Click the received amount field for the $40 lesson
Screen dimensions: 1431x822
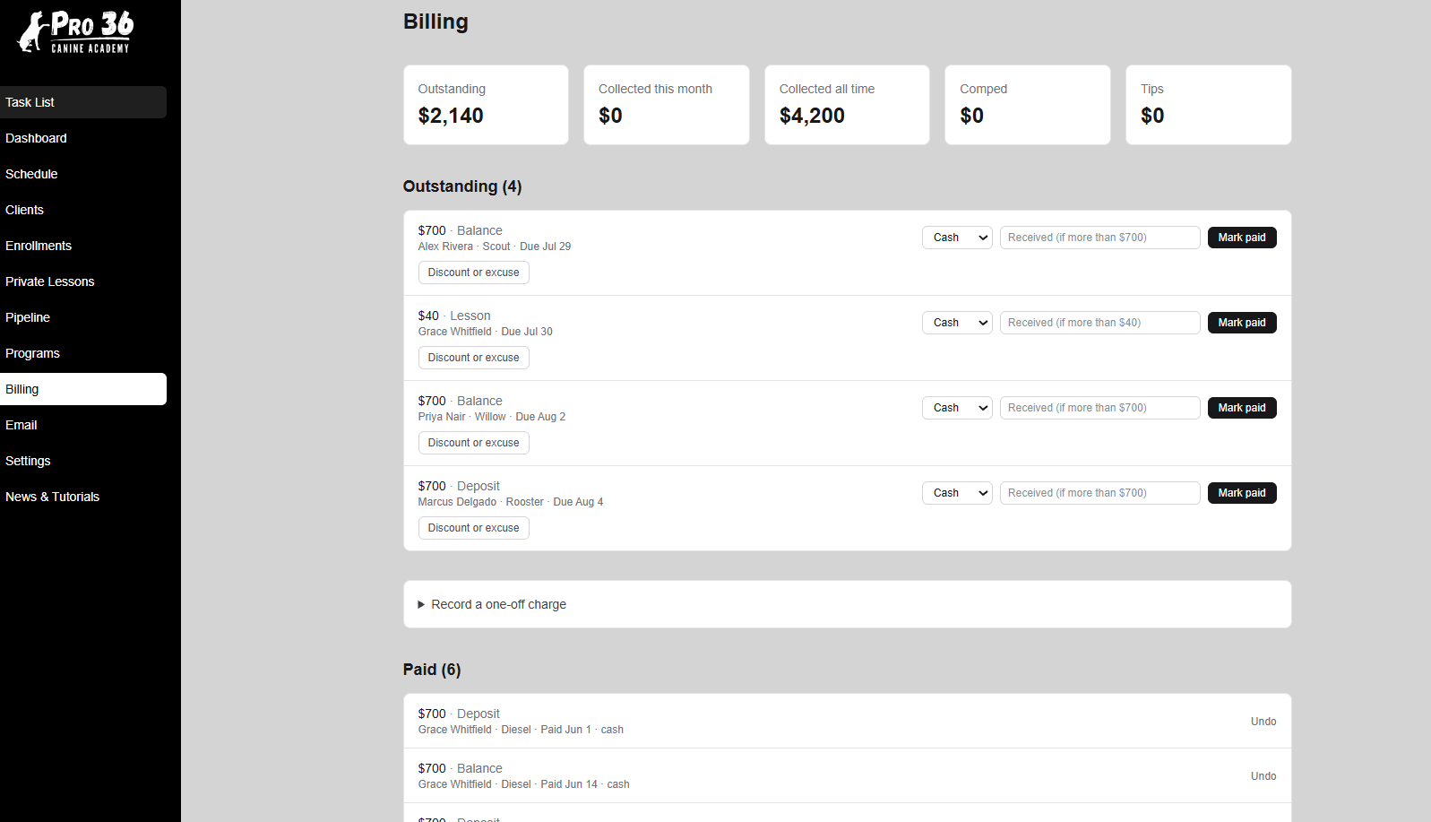[x=1100, y=323]
